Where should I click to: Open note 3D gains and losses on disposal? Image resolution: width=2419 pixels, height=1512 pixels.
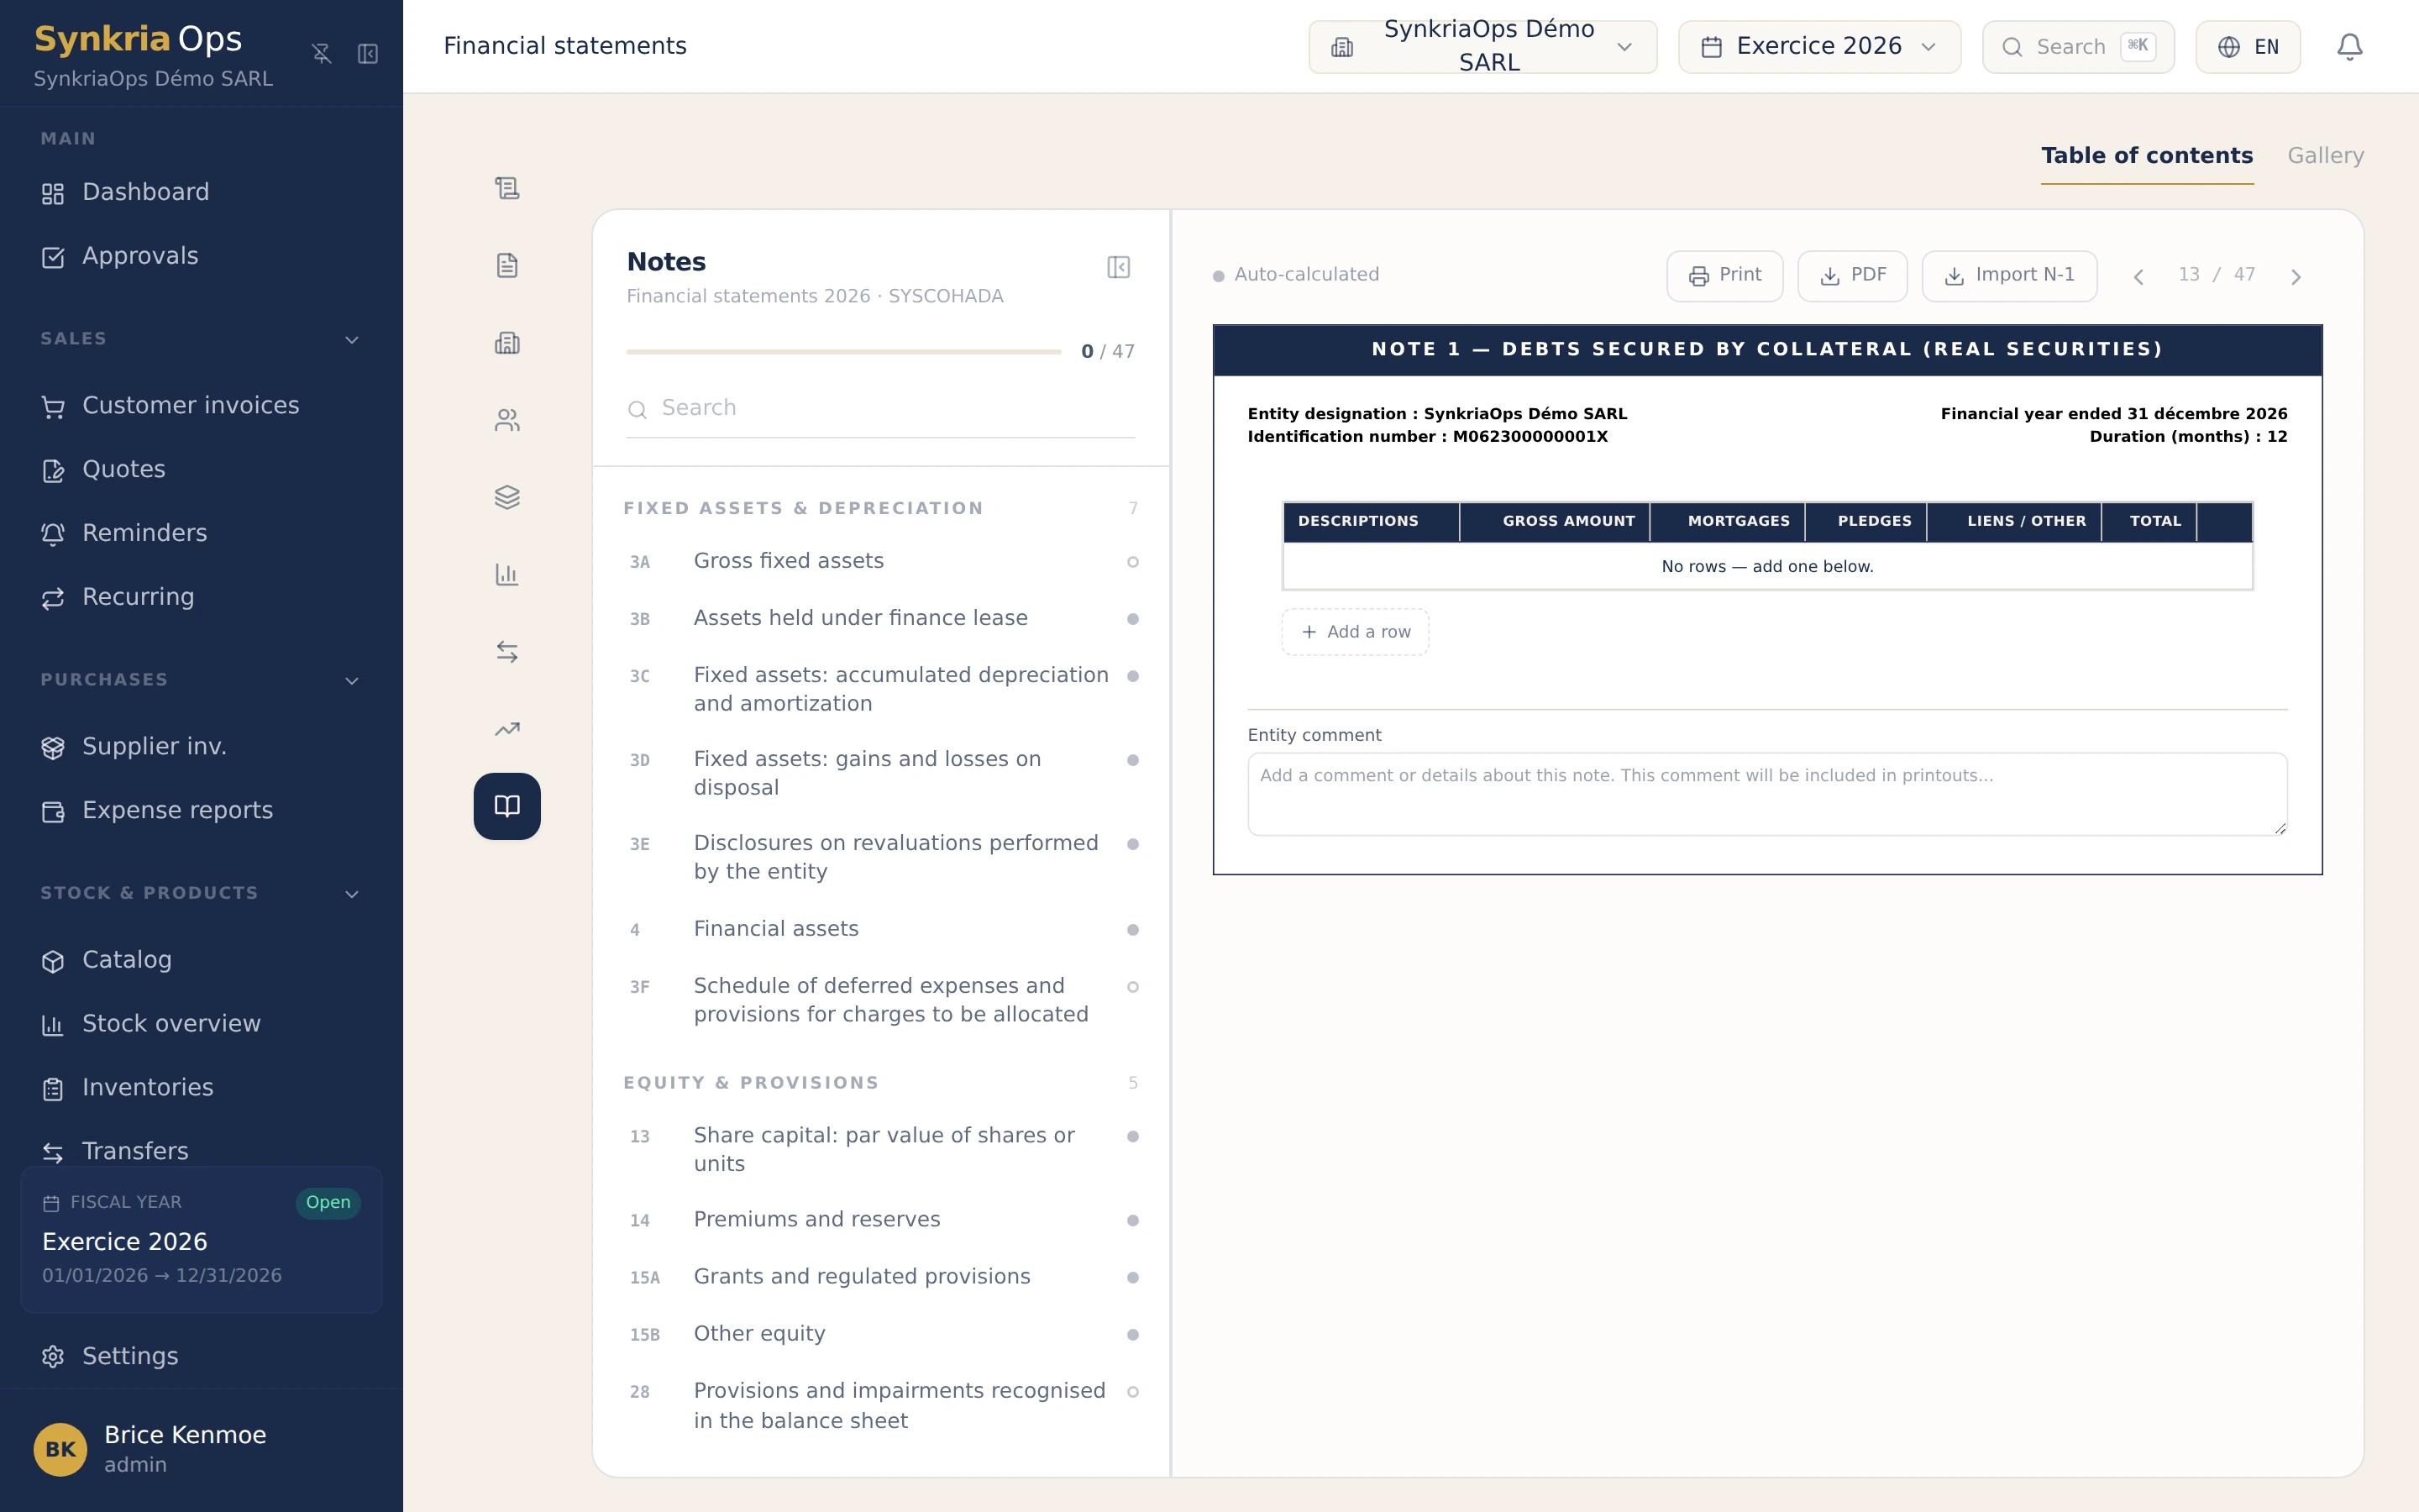click(x=880, y=773)
